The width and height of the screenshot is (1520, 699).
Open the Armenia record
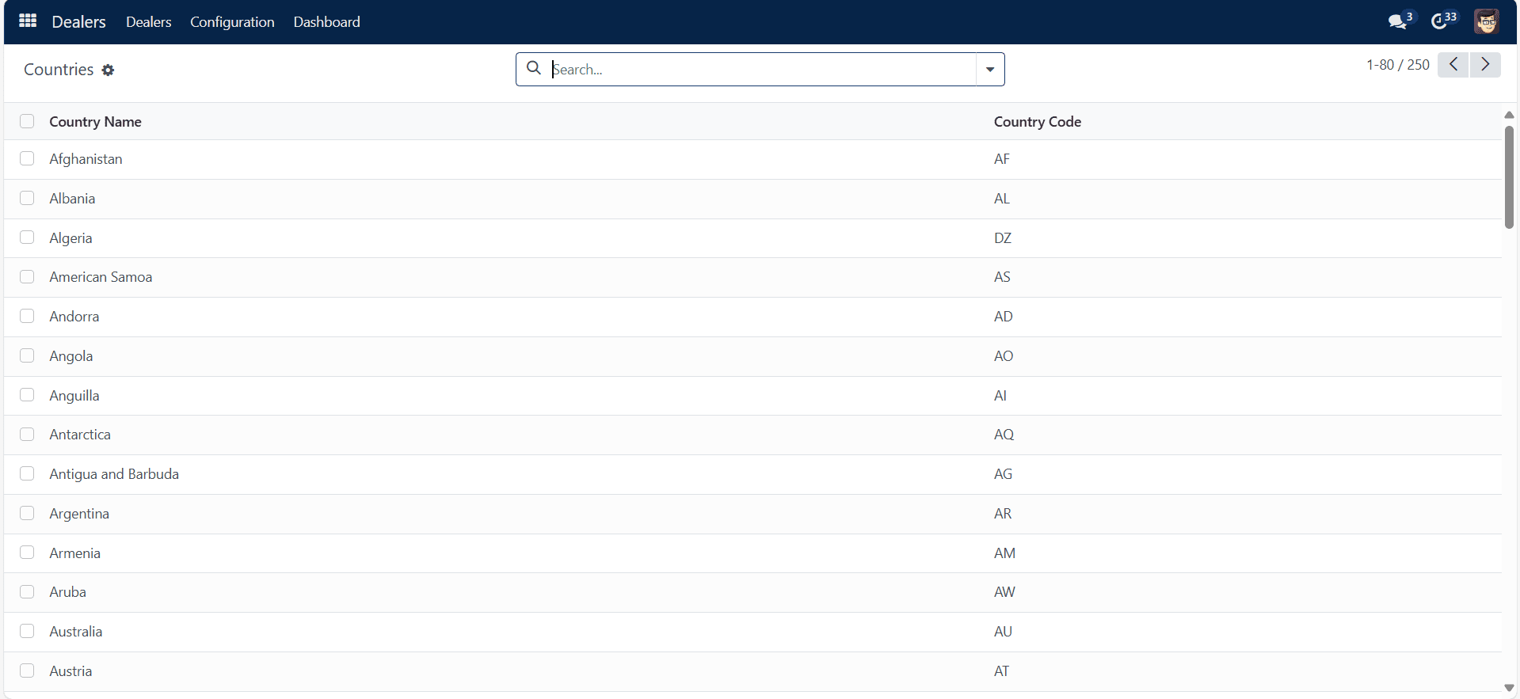[x=75, y=553]
